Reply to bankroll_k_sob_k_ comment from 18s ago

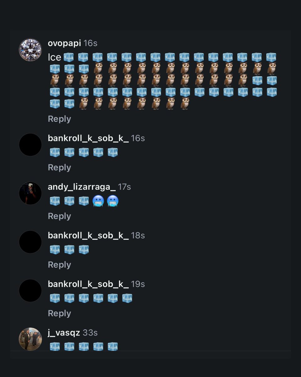tap(59, 265)
